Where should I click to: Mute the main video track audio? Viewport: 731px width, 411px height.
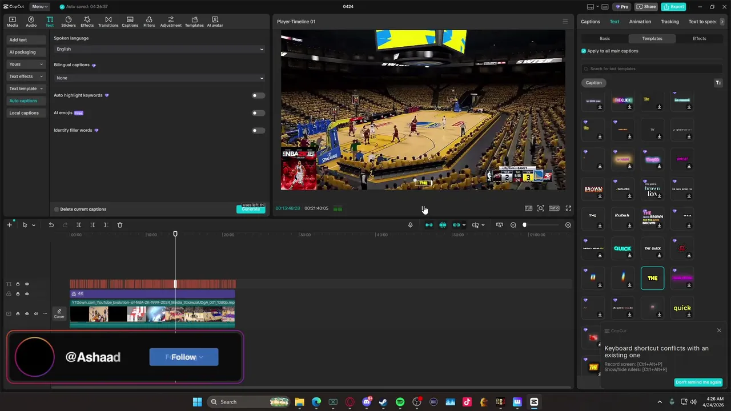tap(35, 313)
